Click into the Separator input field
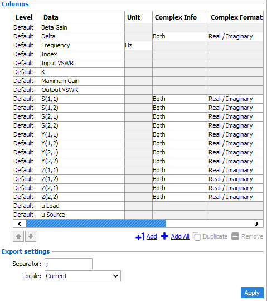Image resolution: width=267 pixels, height=301 pixels. click(x=69, y=264)
